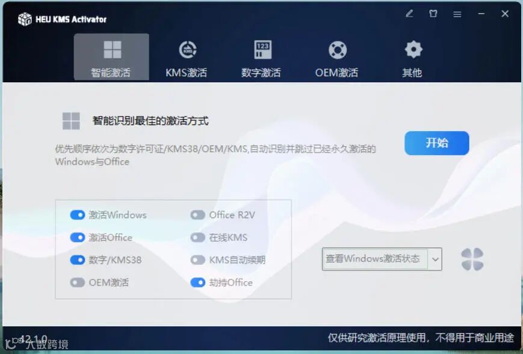
Task: Turn off the 激活Office switch
Action: coord(78,237)
